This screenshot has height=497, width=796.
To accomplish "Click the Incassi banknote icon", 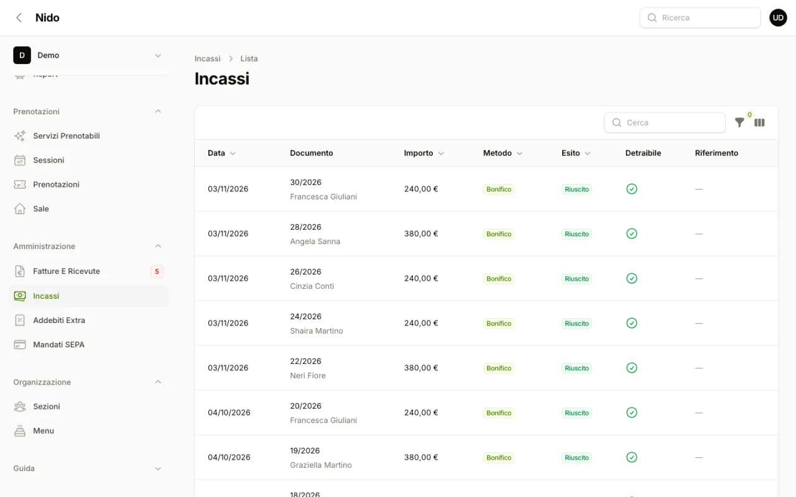I will pos(20,296).
